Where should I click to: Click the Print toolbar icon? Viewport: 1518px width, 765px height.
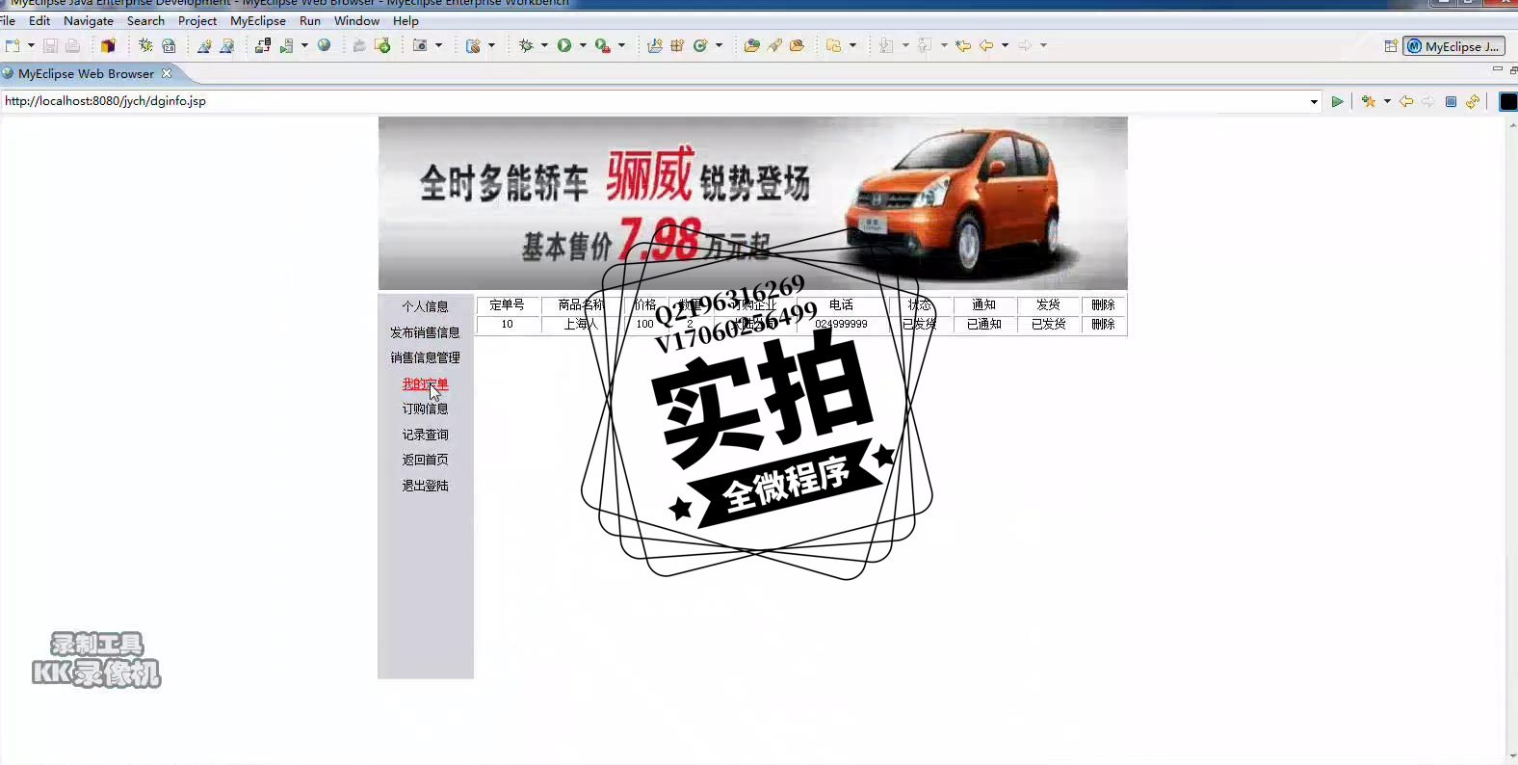point(73,45)
